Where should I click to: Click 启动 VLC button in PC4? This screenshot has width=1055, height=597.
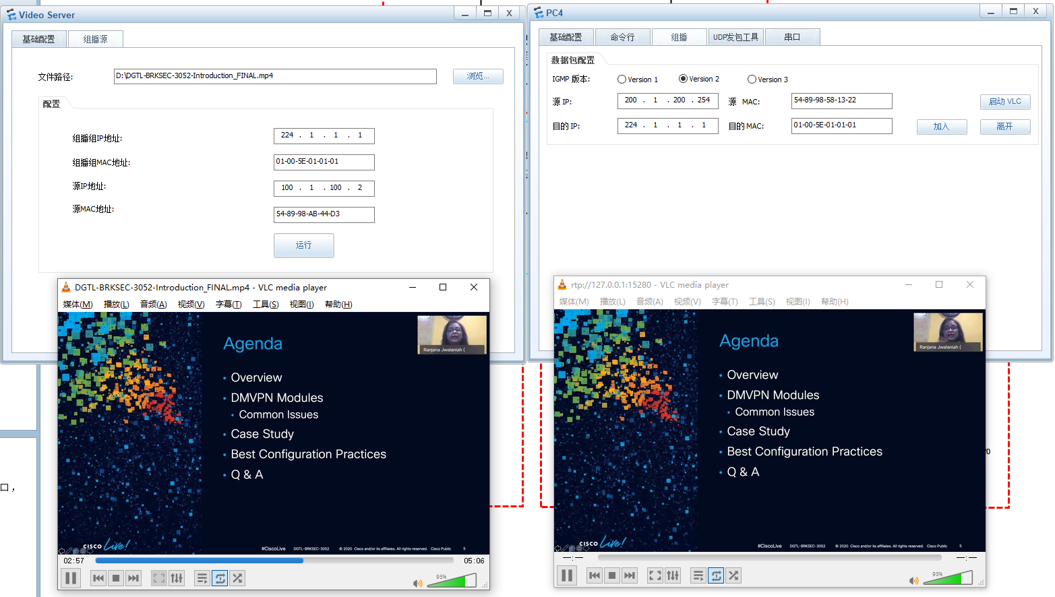click(1005, 102)
